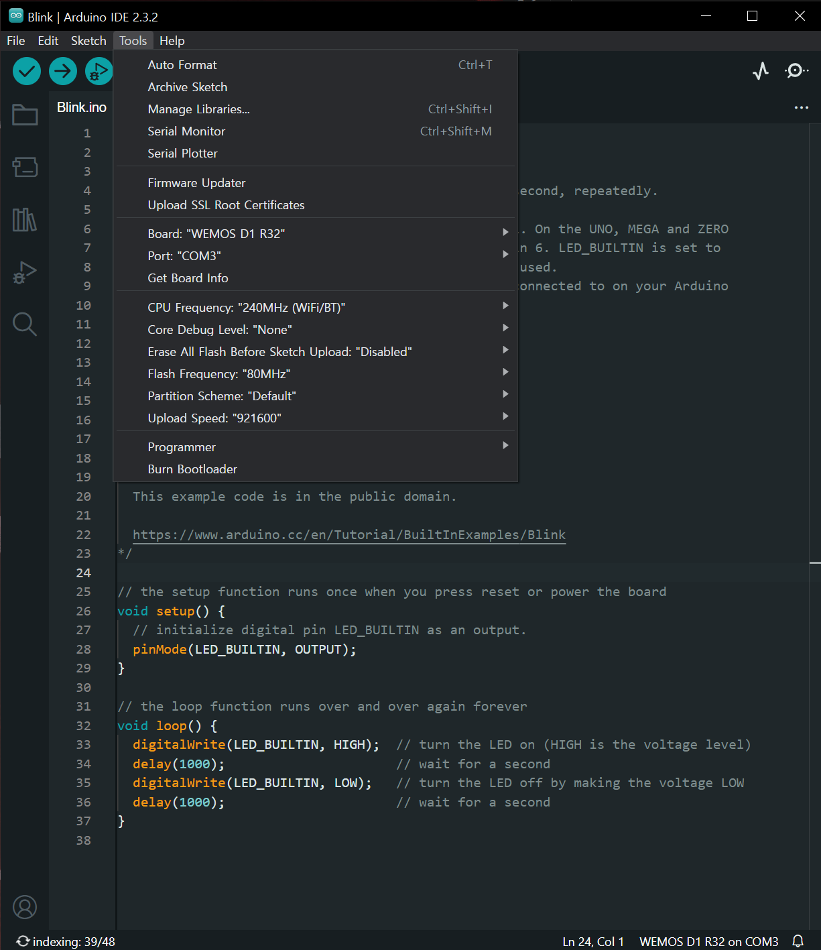Screen dimensions: 821x950
Task: Click line number 32 in gutter
Action: [83, 725]
